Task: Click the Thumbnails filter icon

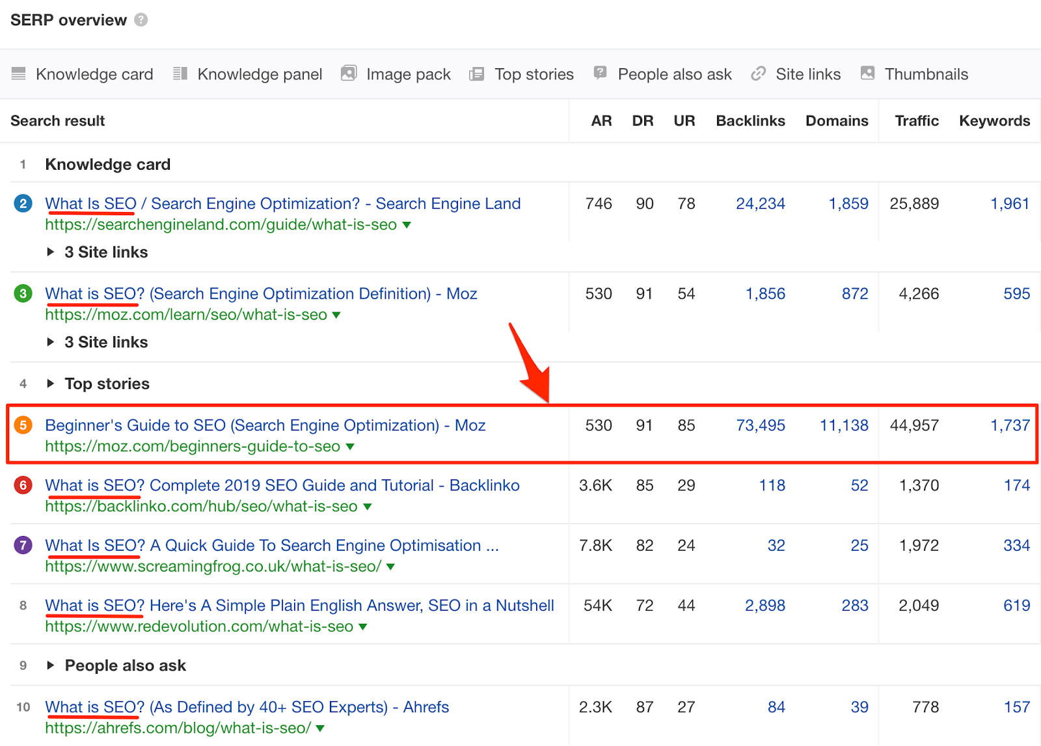Action: click(x=867, y=73)
